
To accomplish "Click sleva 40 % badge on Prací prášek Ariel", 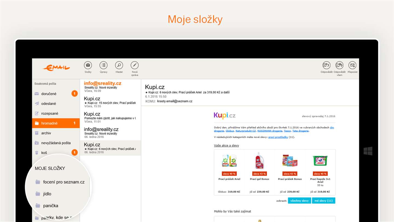I will 229,173.
